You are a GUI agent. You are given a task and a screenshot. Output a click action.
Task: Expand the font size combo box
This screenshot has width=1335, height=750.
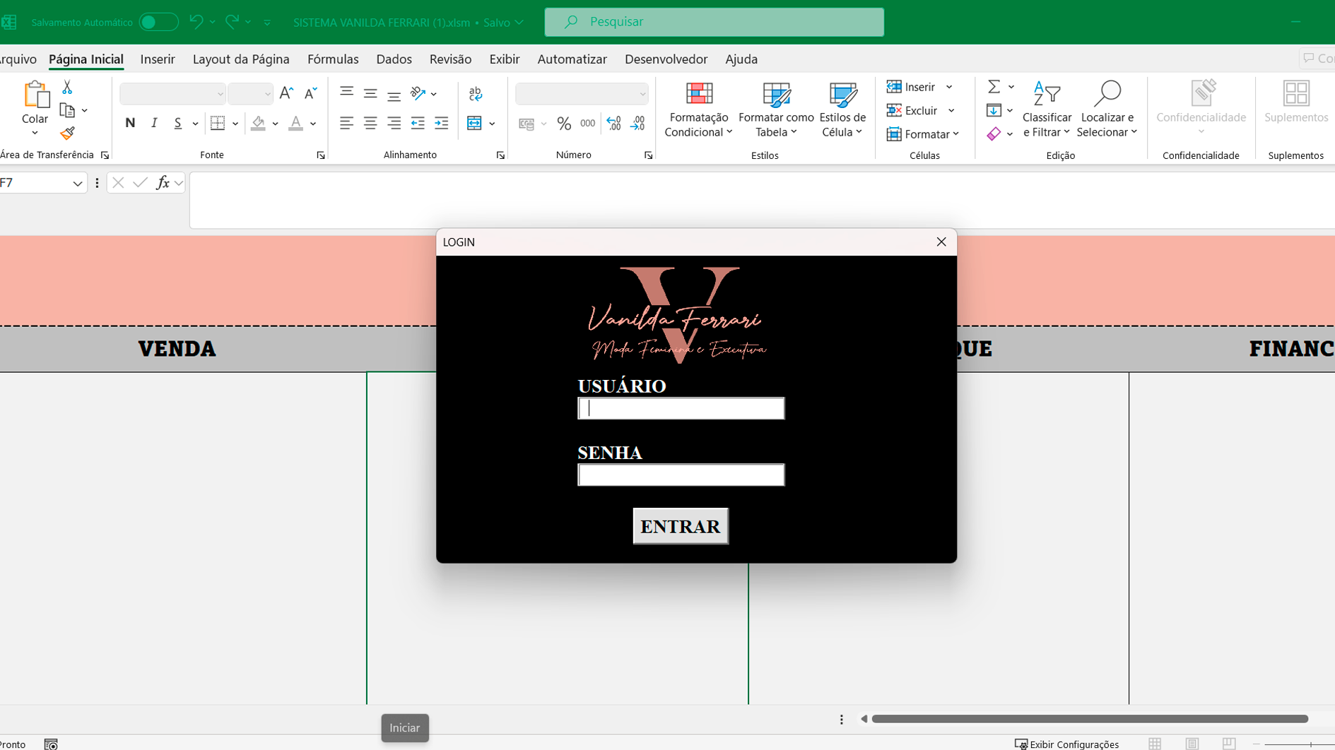(x=267, y=94)
